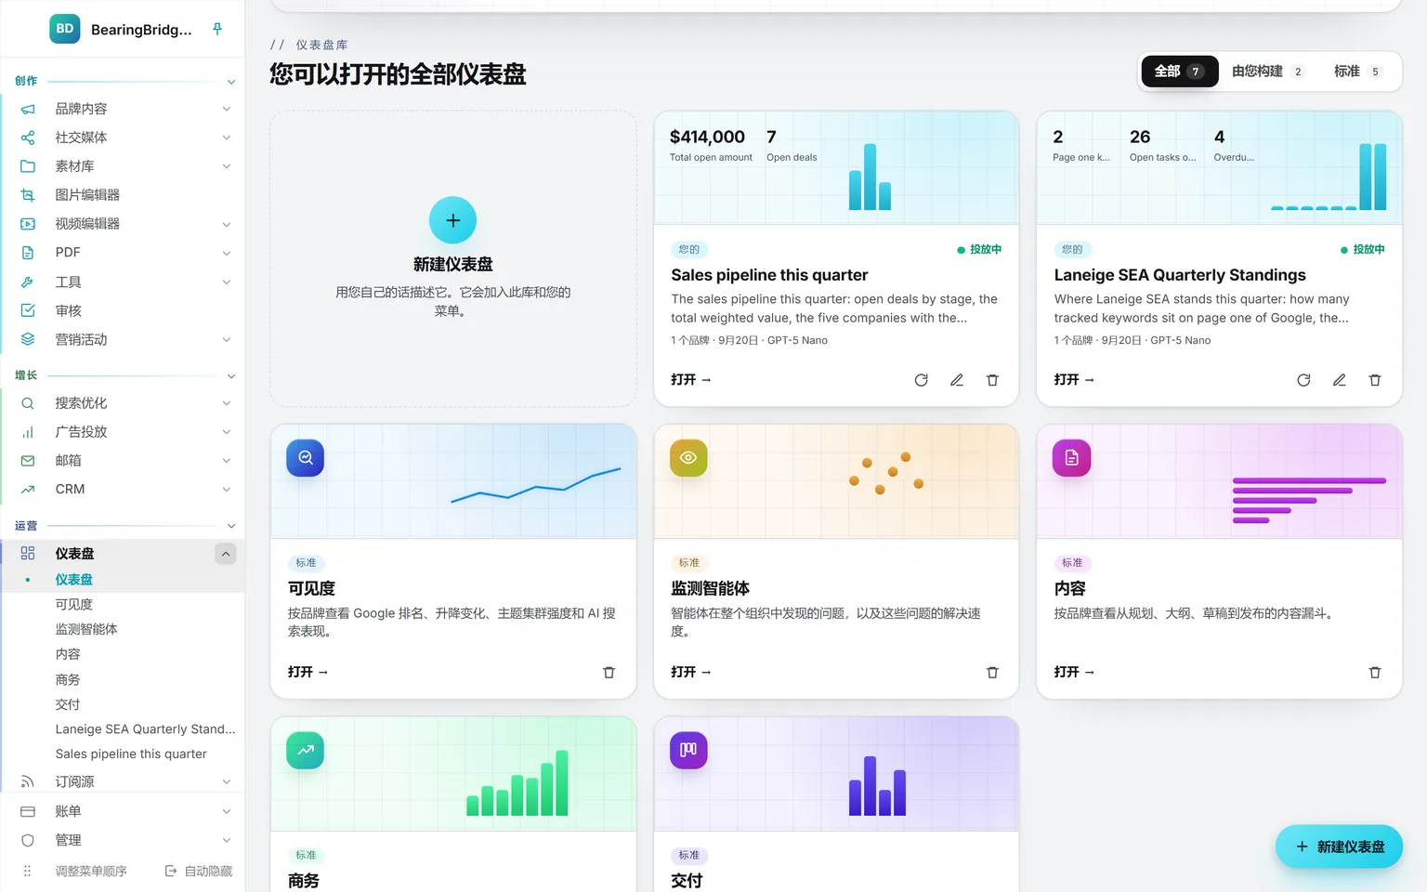The width and height of the screenshot is (1427, 892).
Task: Open 可见度 in the sidebar submenu
Action: click(x=74, y=604)
